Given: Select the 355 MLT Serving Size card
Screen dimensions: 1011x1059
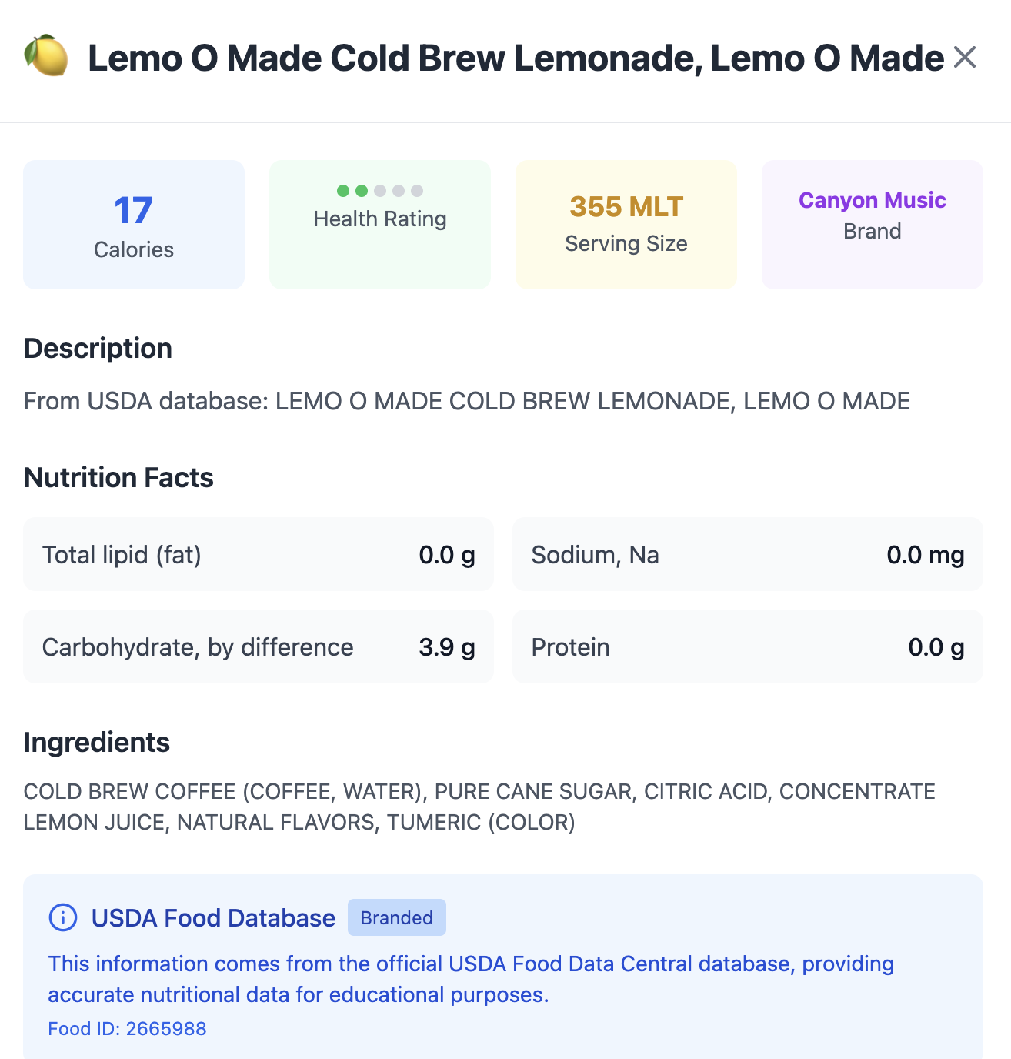Looking at the screenshot, I should 626,225.
